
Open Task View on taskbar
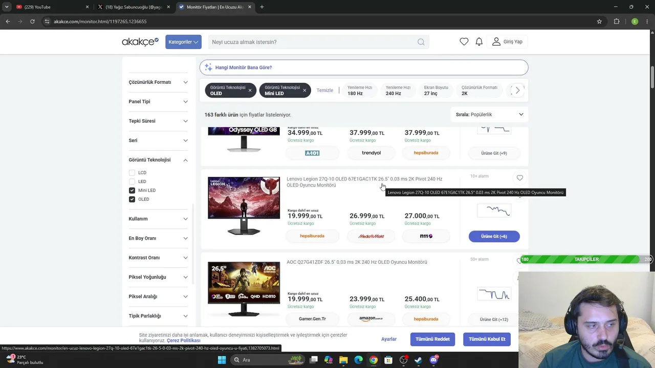coord(313,360)
